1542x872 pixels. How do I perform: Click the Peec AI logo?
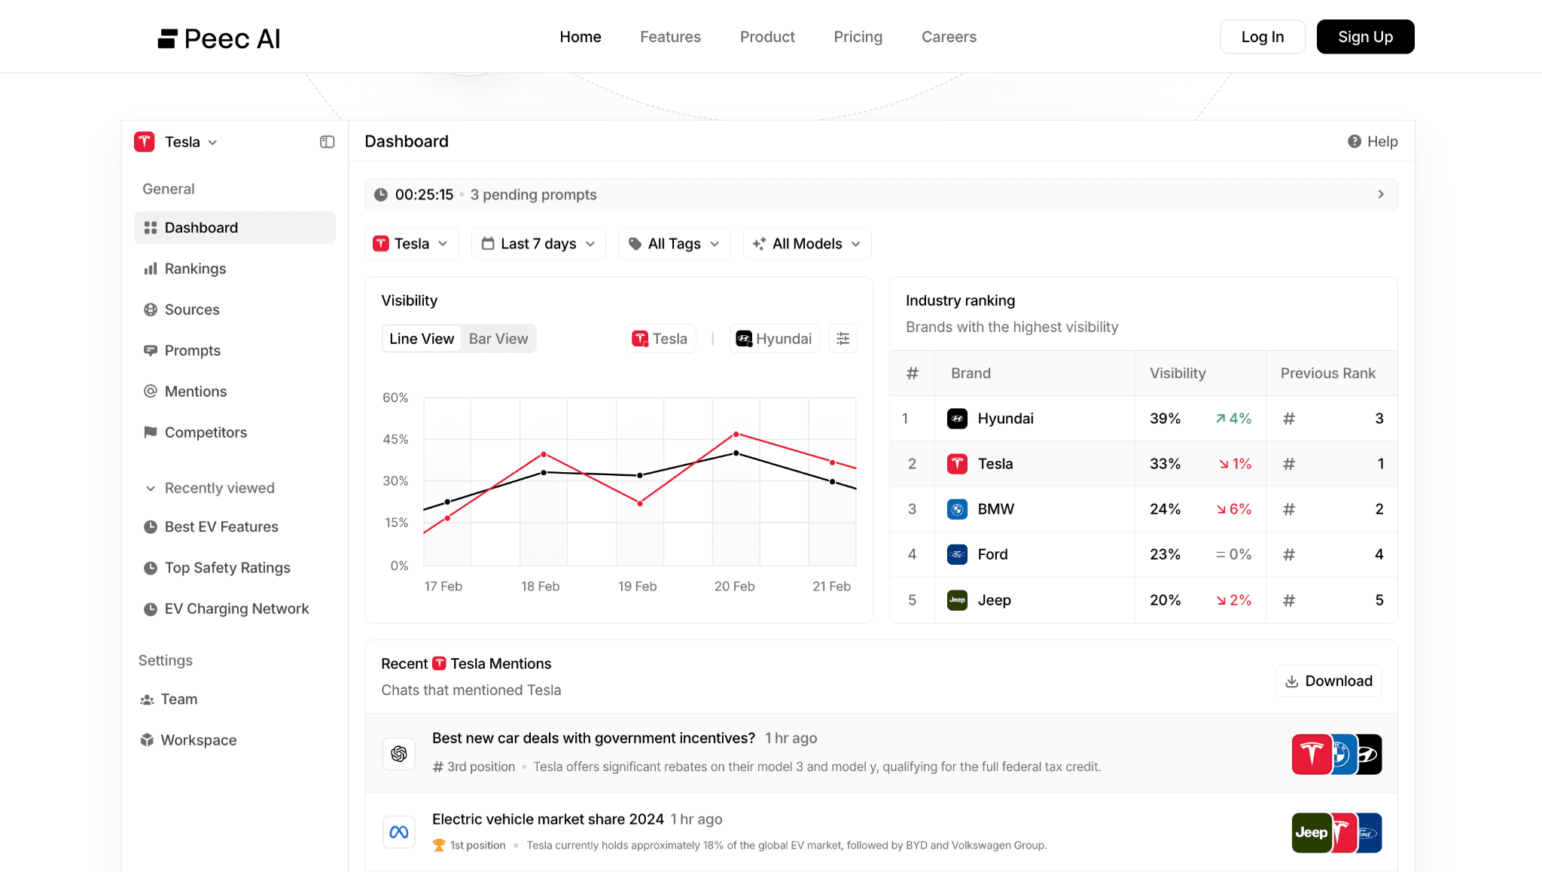[x=218, y=38]
